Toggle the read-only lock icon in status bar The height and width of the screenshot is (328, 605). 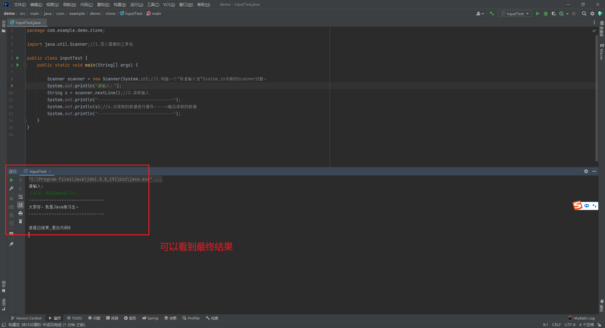[x=599, y=325]
